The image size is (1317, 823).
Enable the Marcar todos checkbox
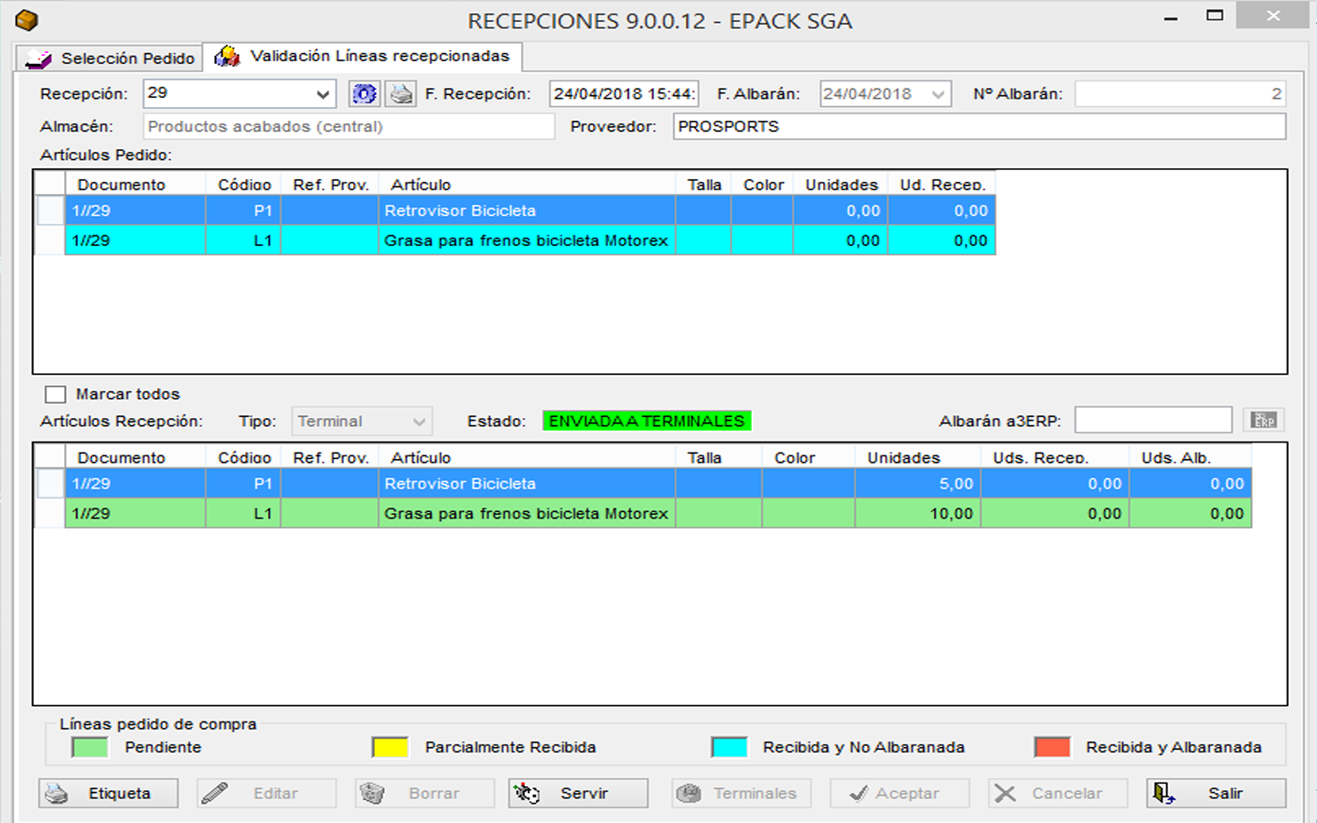click(x=57, y=394)
